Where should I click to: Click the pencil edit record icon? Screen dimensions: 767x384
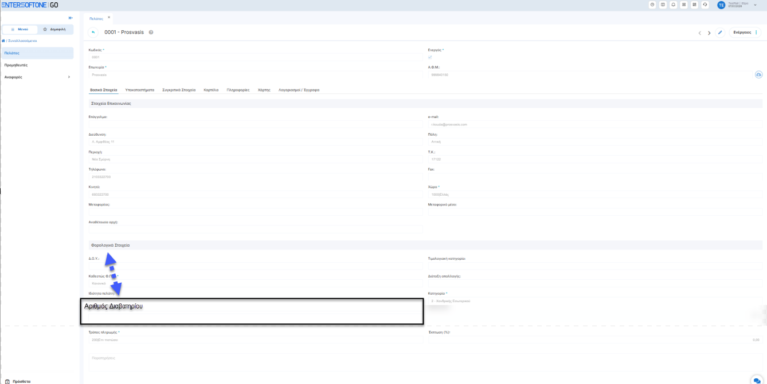pyautogui.click(x=721, y=33)
